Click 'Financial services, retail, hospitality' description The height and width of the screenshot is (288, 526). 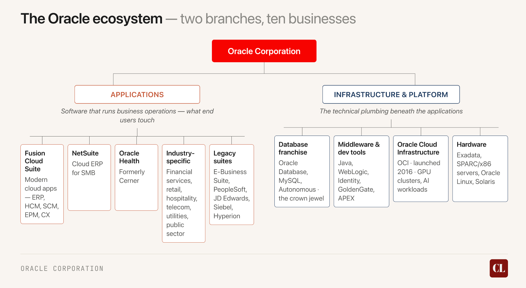click(182, 203)
